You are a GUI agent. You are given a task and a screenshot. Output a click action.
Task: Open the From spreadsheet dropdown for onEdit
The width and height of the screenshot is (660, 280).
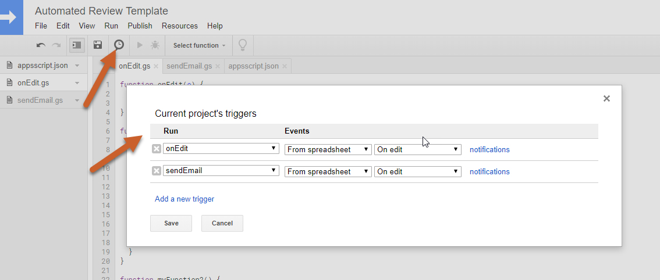328,149
